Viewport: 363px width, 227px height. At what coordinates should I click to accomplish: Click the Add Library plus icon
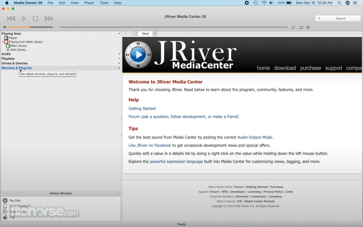point(8,50)
